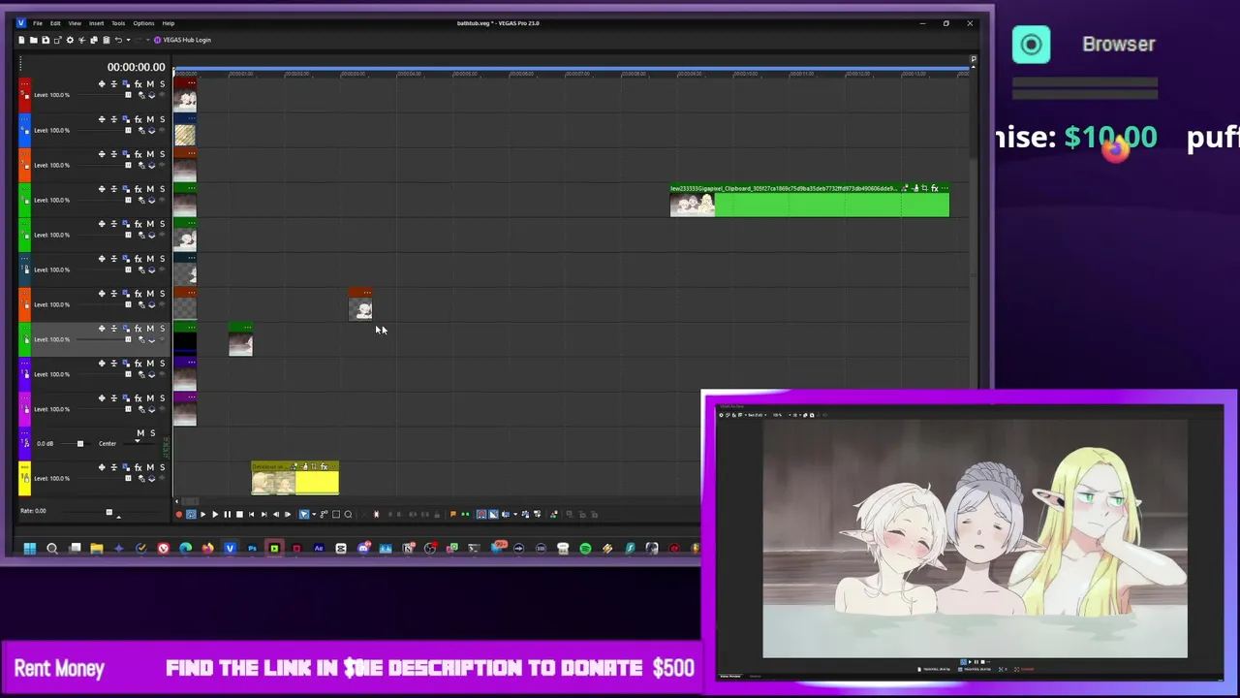Undo the last action in VEGAS toolbar
Image resolution: width=1240 pixels, height=698 pixels.
click(x=118, y=40)
